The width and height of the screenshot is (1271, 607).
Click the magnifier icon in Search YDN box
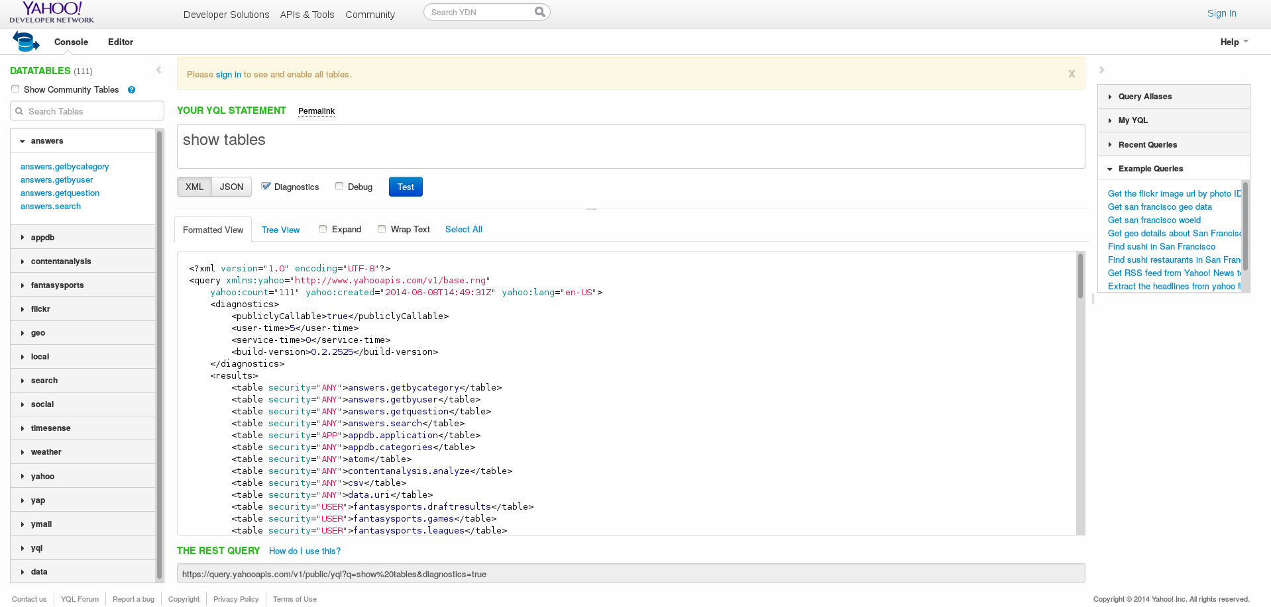[x=539, y=11]
